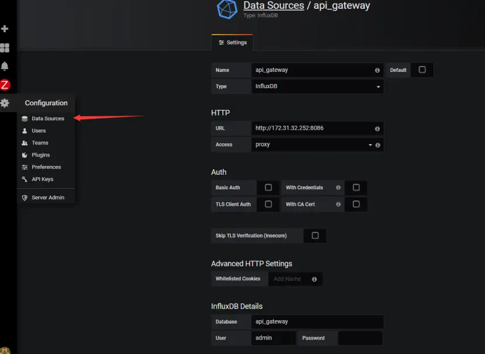485x354 pixels.
Task: Click the 'Type: InfluxDB' subtitle text
Action: tap(261, 15)
